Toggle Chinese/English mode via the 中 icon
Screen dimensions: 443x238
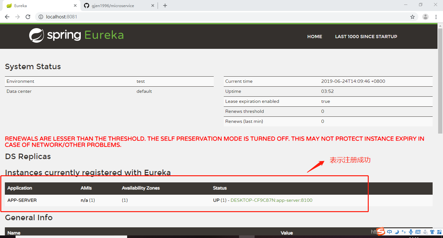tap(389, 232)
